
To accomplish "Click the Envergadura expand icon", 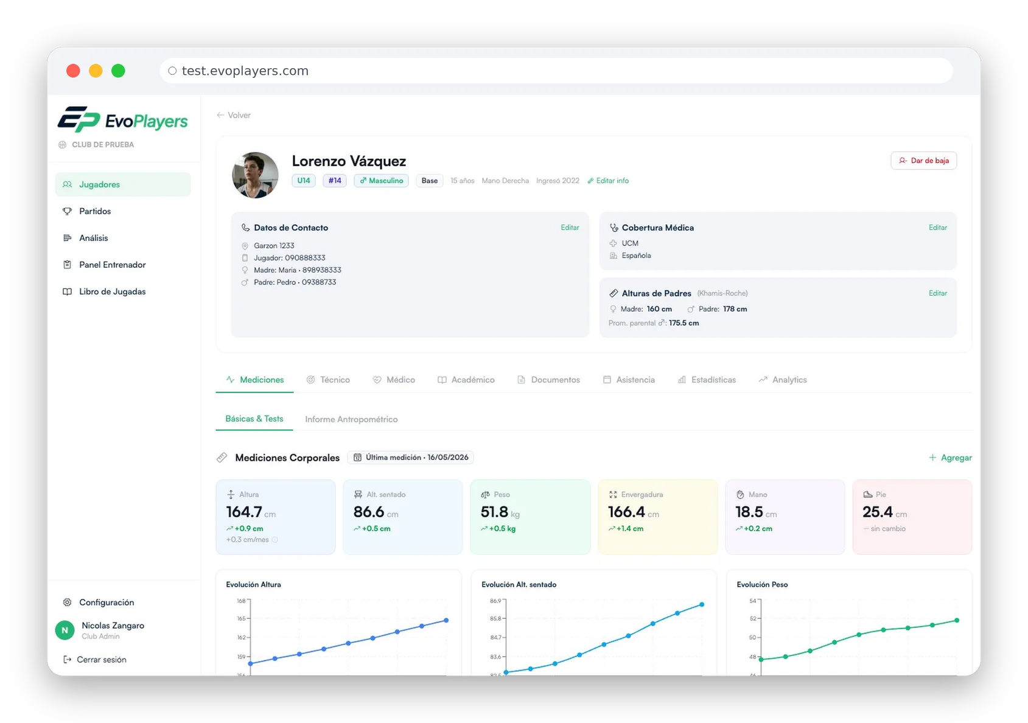I will click(x=613, y=495).
